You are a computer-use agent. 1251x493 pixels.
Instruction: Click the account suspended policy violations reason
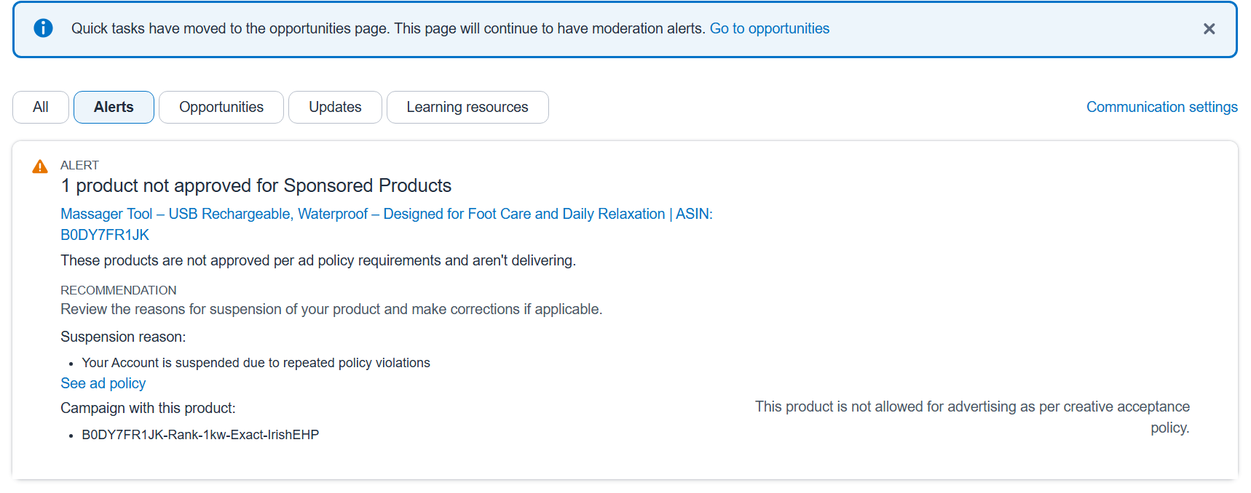click(x=256, y=363)
